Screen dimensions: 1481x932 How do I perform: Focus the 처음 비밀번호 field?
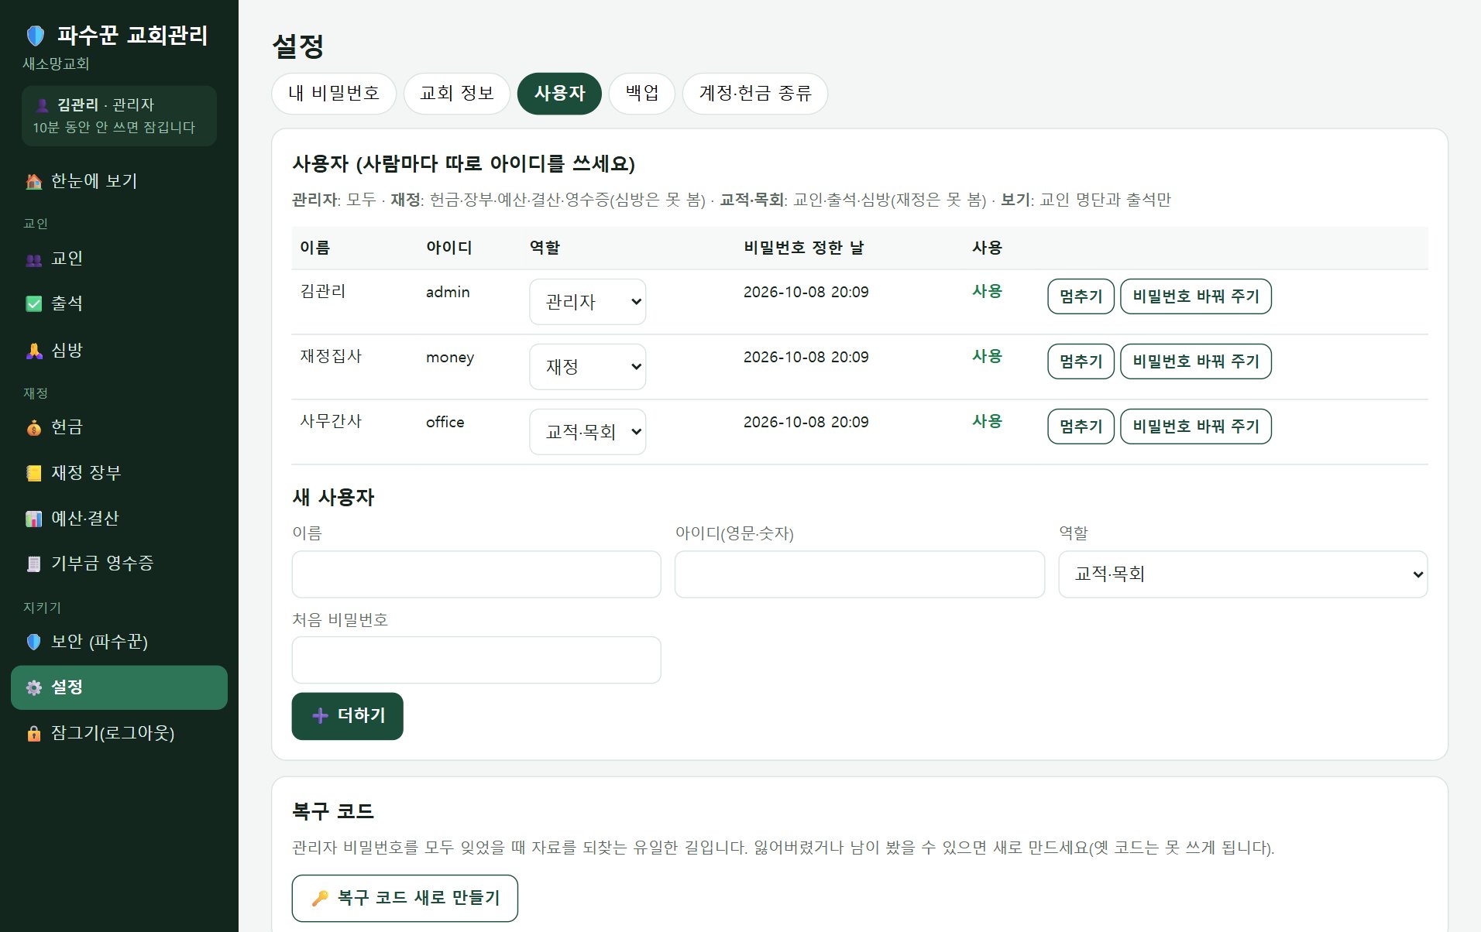click(476, 660)
